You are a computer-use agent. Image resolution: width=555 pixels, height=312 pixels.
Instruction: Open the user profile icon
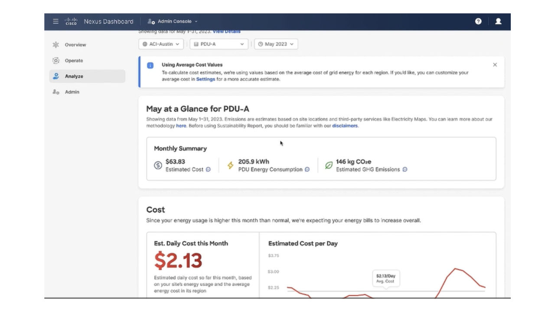(x=498, y=21)
